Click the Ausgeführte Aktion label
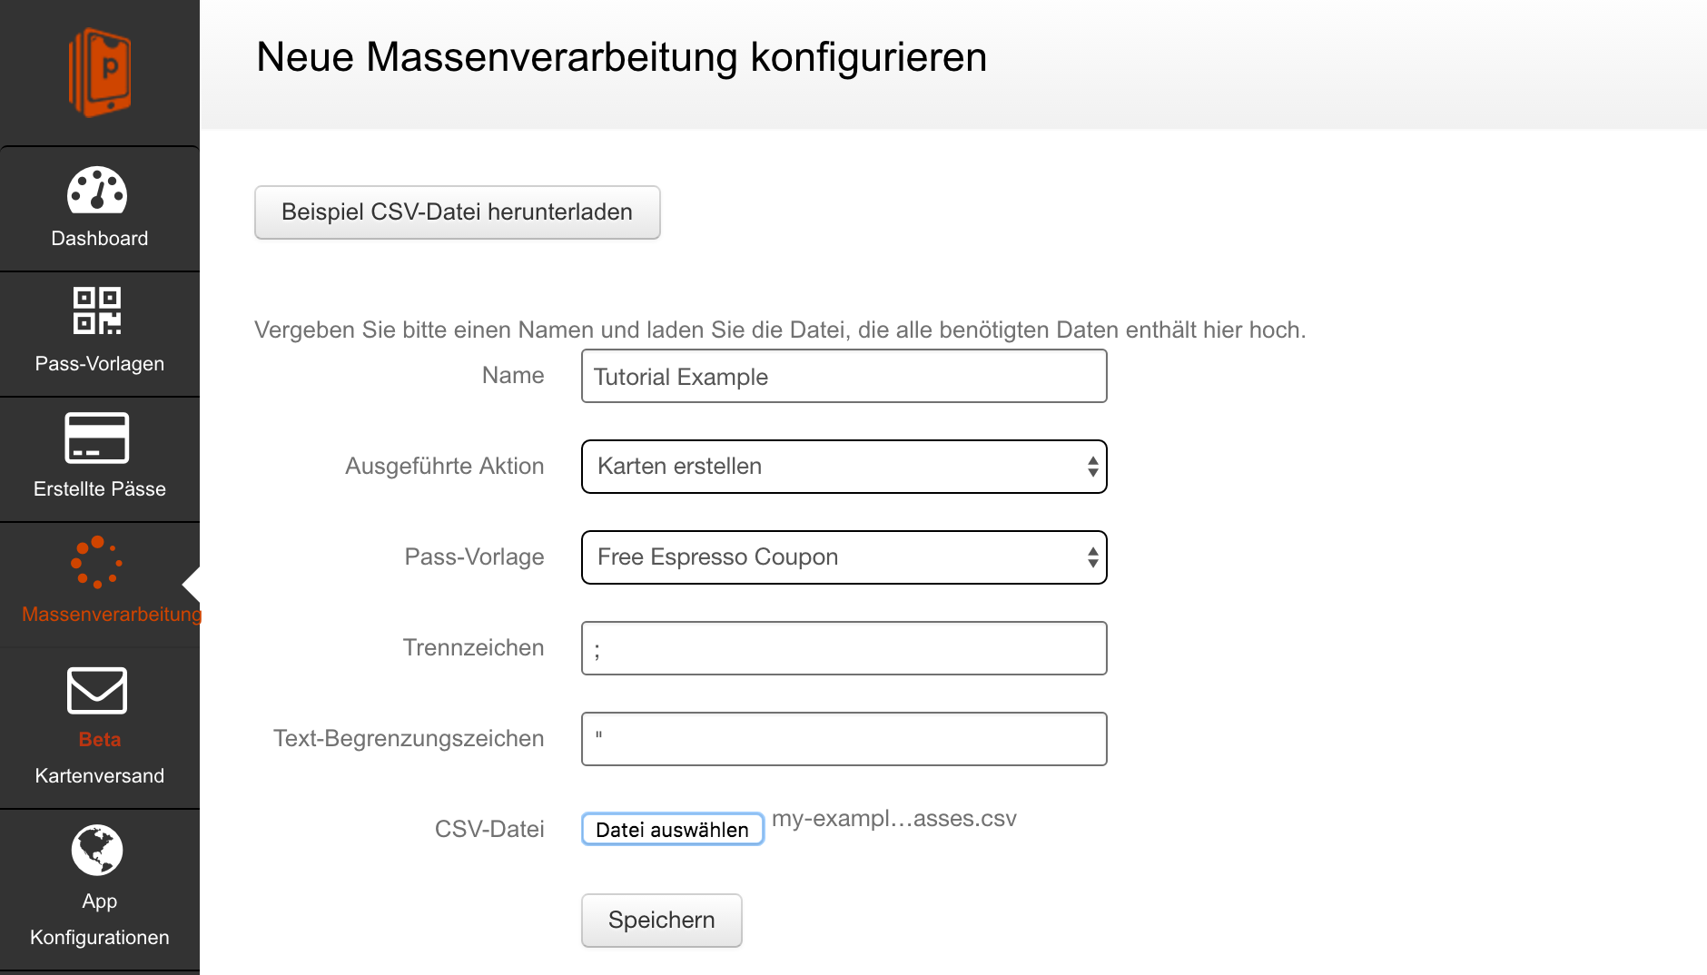 (445, 466)
